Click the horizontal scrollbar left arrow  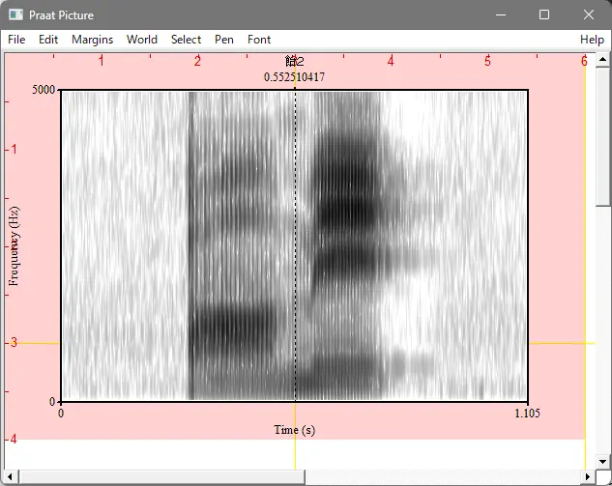click(x=10, y=477)
